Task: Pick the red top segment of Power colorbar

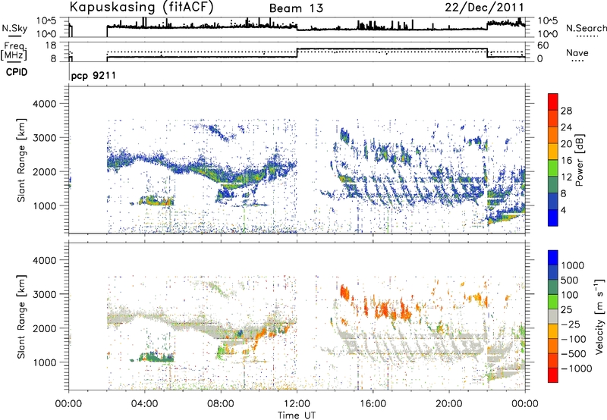Action: (553, 102)
